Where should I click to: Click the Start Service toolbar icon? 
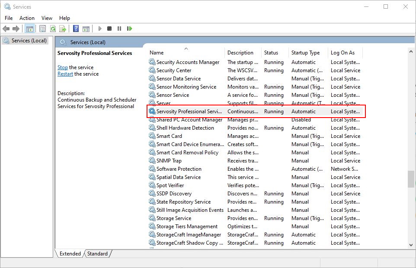[x=99, y=29]
